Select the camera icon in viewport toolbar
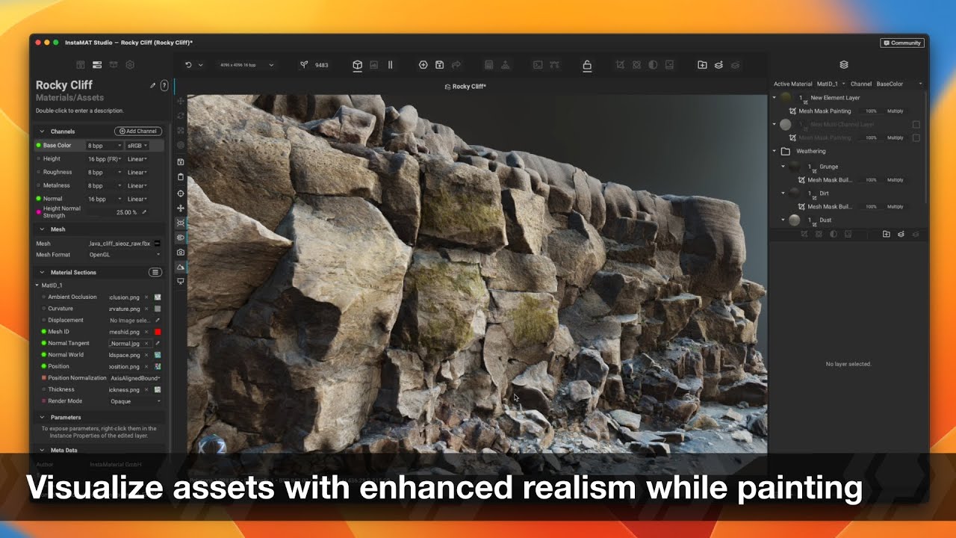 click(x=181, y=253)
